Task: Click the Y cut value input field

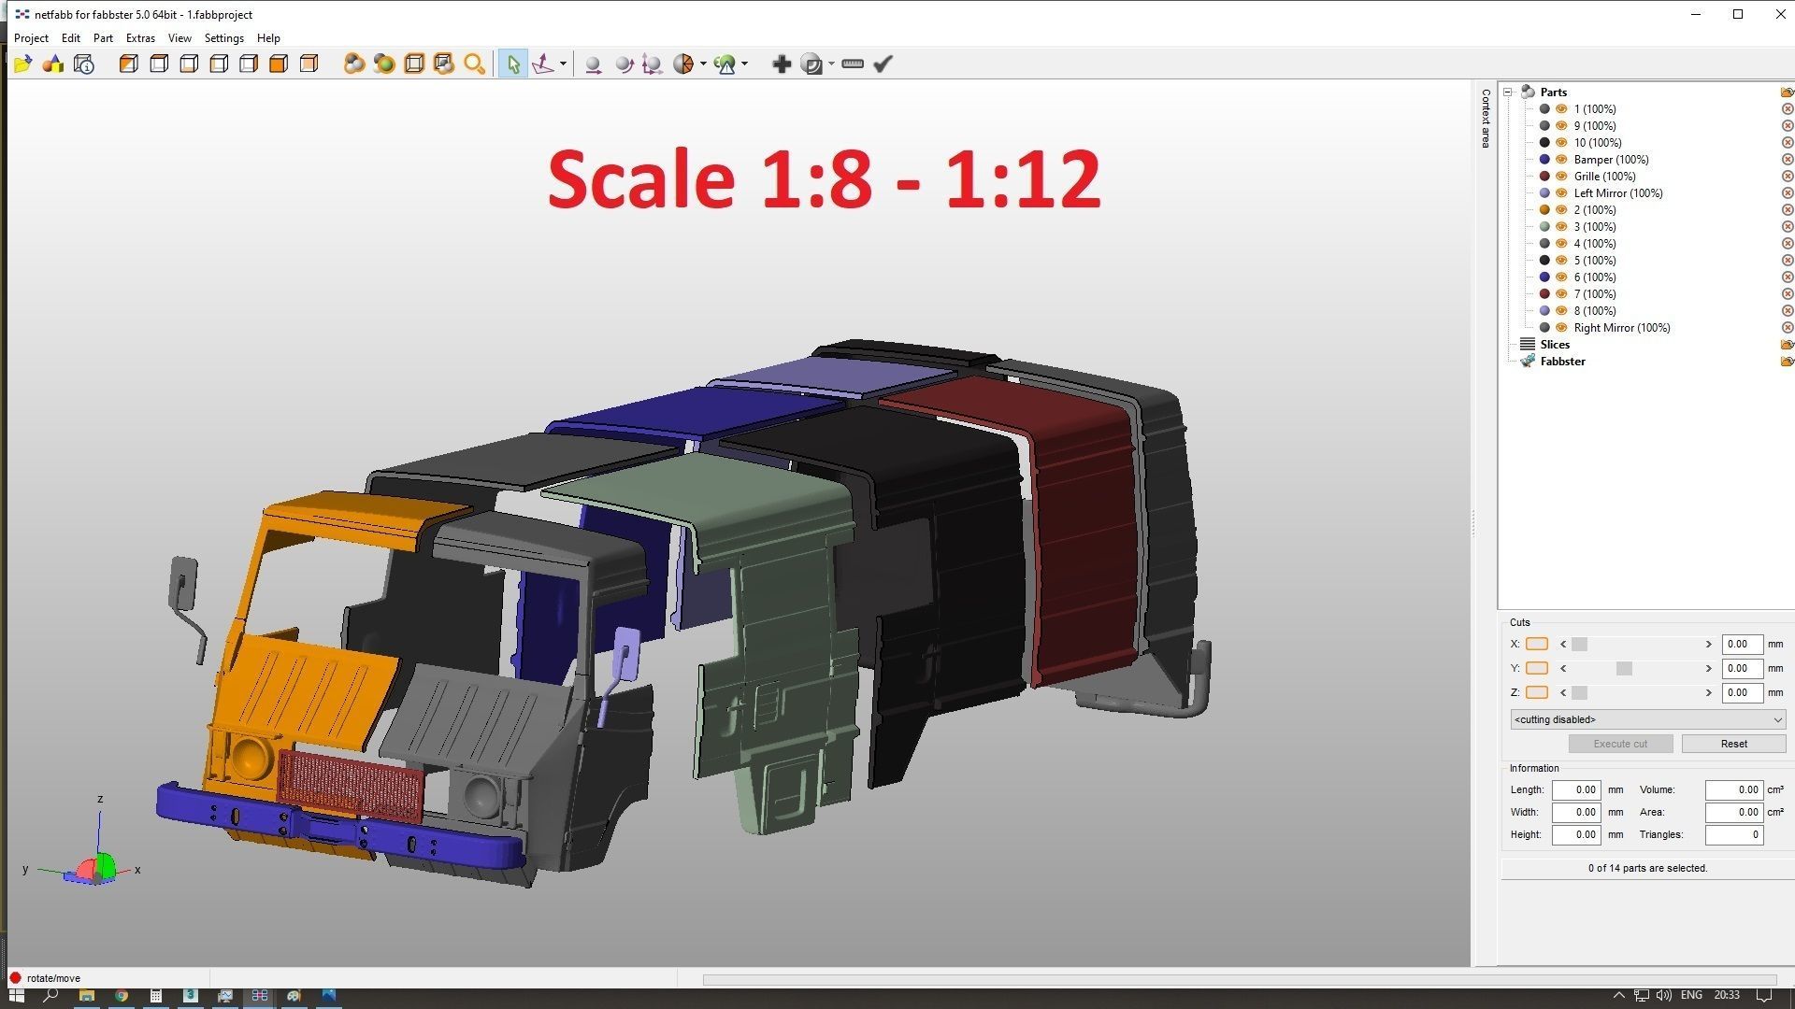Action: coord(1741,668)
